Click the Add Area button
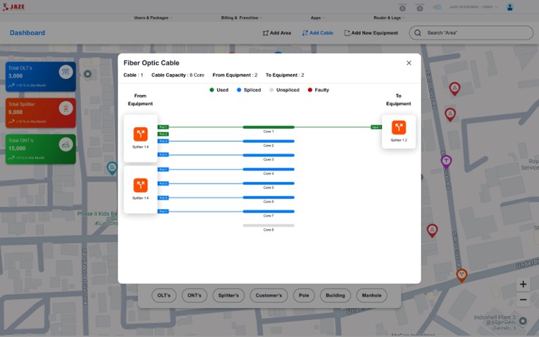539x337 pixels. [276, 33]
